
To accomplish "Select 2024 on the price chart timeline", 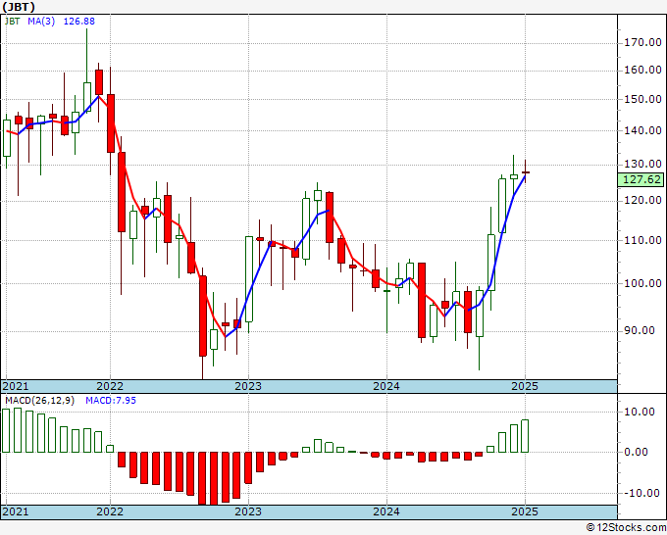I will 386,386.
